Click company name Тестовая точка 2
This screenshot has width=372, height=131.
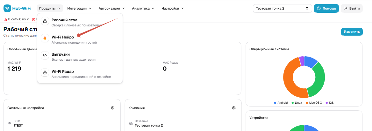tap(149, 126)
